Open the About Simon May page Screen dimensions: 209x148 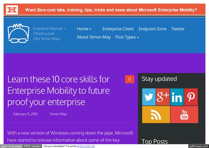pos(94,37)
